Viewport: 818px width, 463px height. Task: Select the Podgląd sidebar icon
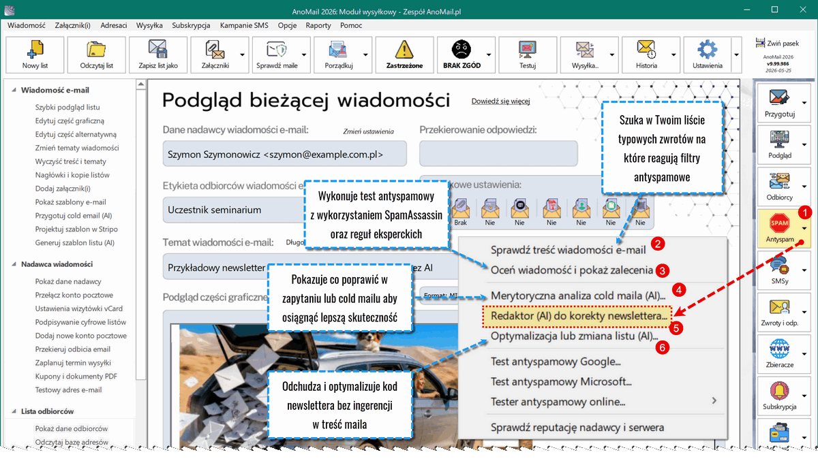[x=779, y=140]
